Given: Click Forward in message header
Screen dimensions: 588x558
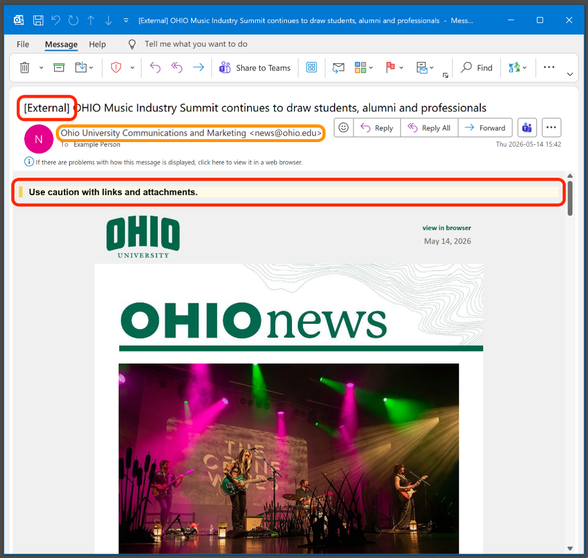Looking at the screenshot, I should 485,128.
